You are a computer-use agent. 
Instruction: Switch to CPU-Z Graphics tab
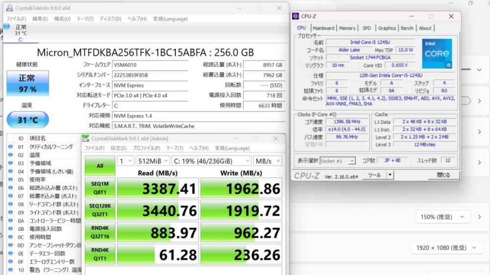coord(387,28)
